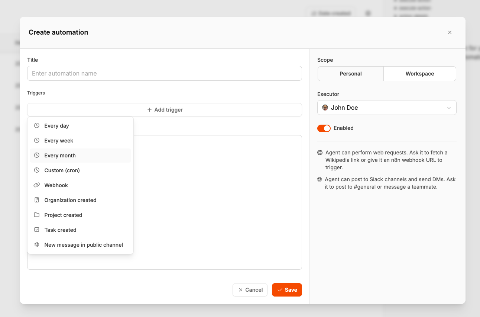Click the Enabled label text
This screenshot has height=317, width=480.
point(344,128)
